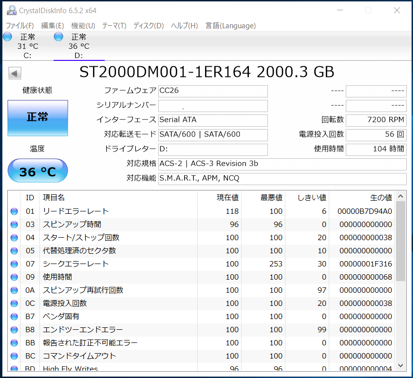Click raw value 000000000068
This screenshot has width=413, height=378.
pyautogui.click(x=366, y=277)
